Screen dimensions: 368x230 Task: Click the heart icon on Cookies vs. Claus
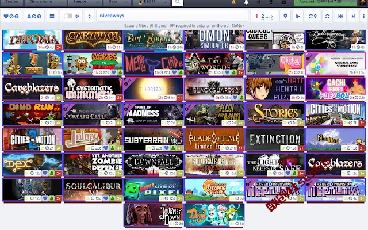pos(114,72)
